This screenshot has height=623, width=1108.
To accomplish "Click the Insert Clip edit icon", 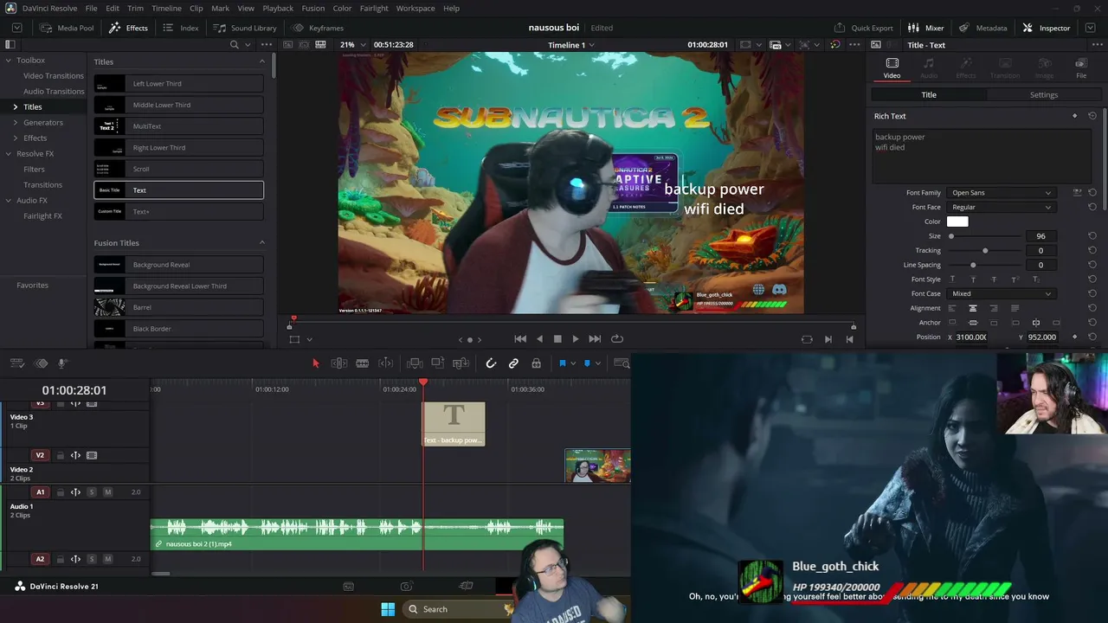I will [415, 363].
